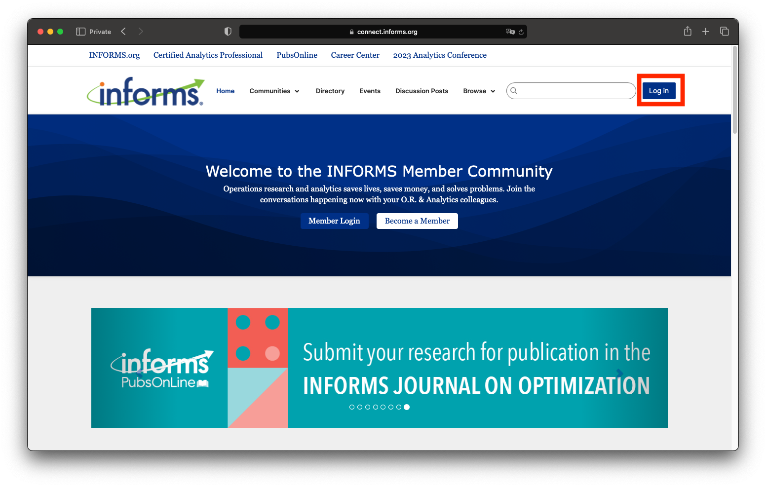Click the next slide arrow on banner
This screenshot has height=487, width=766.
[620, 373]
